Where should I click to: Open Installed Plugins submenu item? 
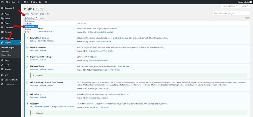[x=8, y=48]
